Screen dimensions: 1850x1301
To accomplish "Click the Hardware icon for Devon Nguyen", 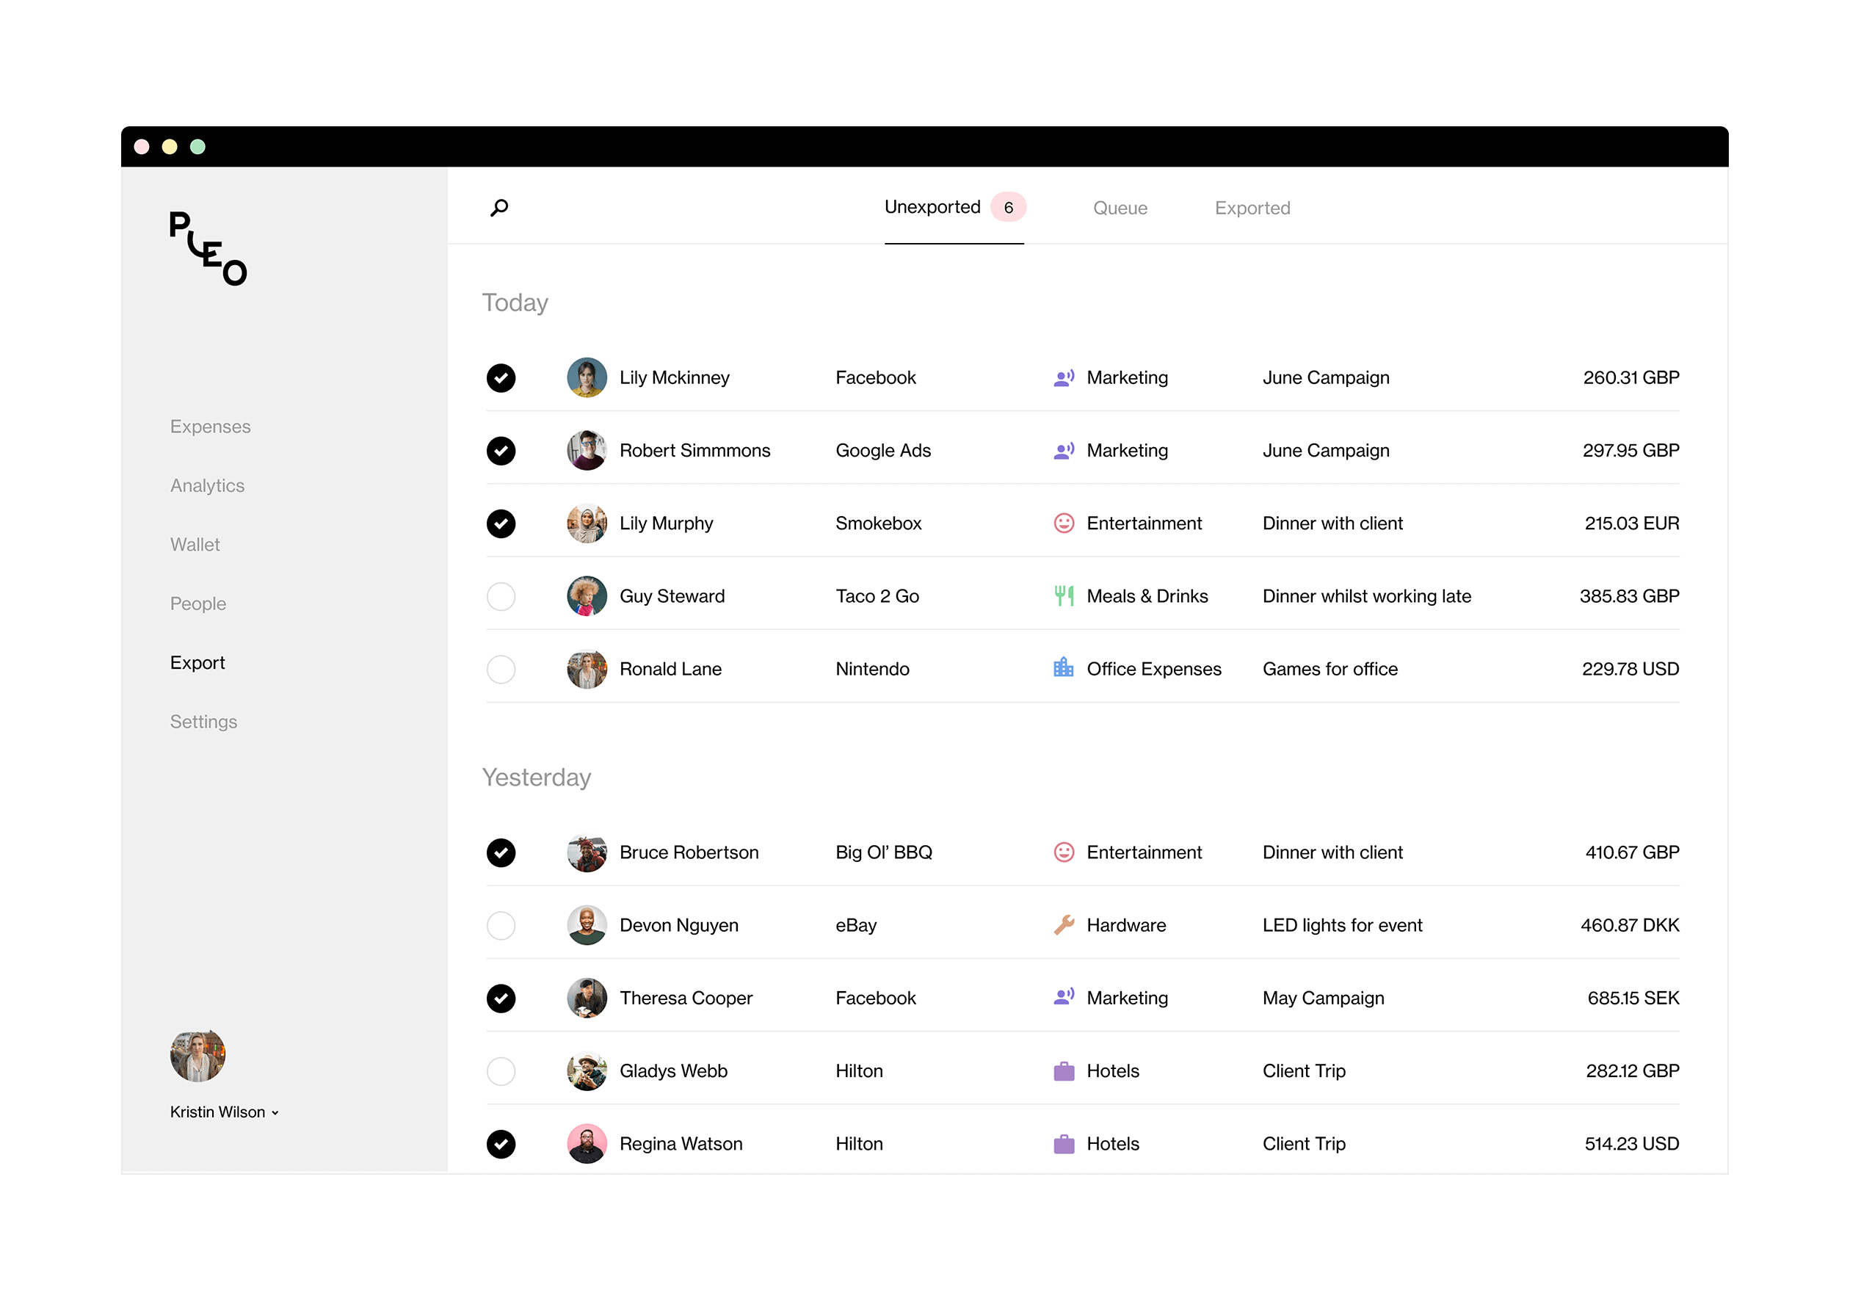I will [x=1063, y=925].
